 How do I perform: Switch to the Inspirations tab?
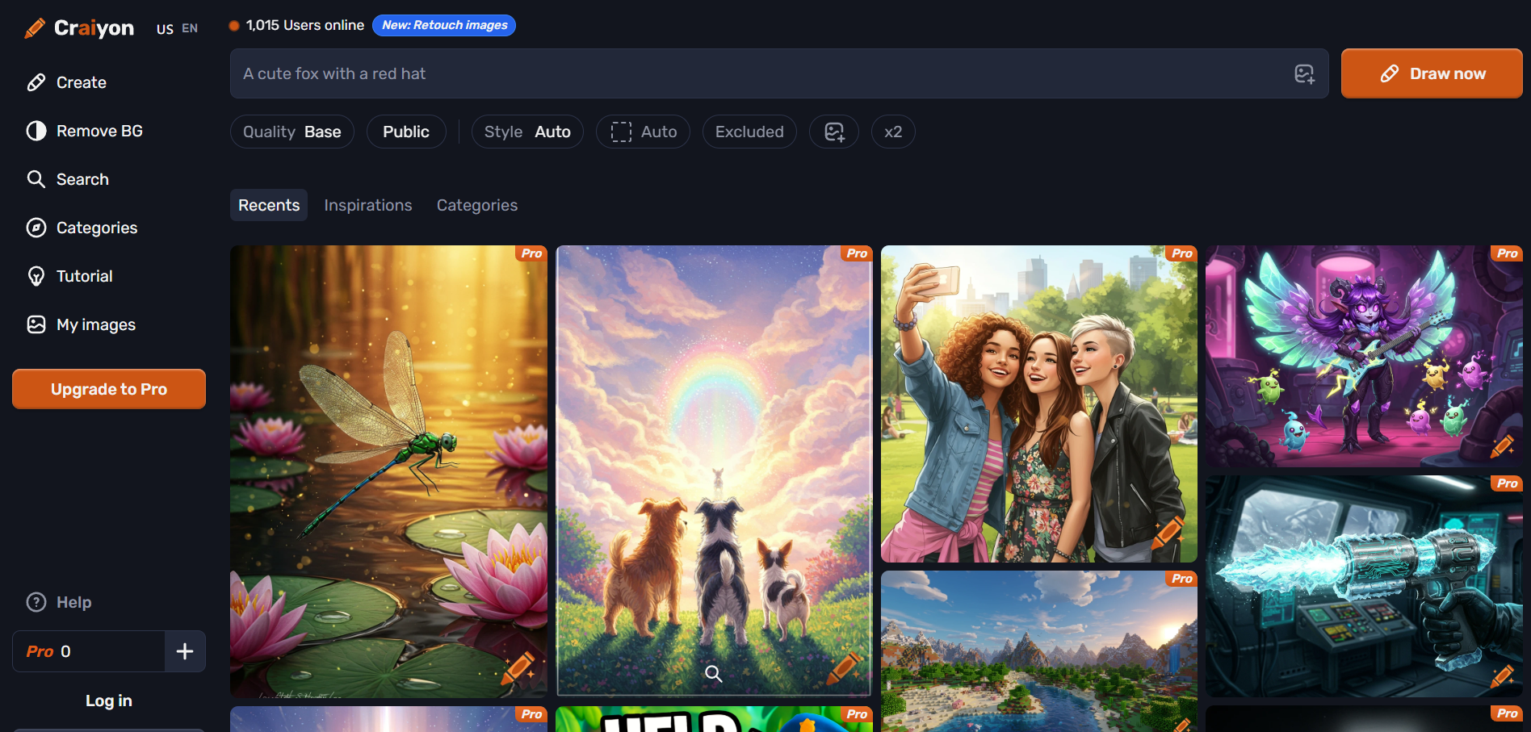[367, 205]
